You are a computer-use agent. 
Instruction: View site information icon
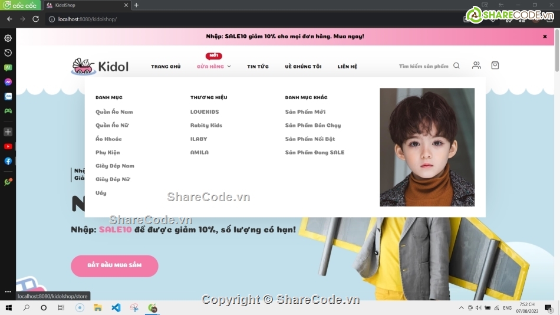pyautogui.click(x=52, y=19)
